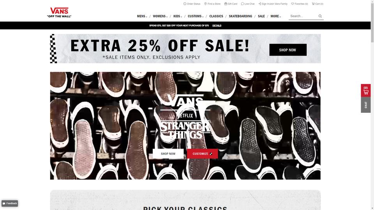Screen dimensions: 374x210
Task: Click the red Customize button
Action: point(202,154)
